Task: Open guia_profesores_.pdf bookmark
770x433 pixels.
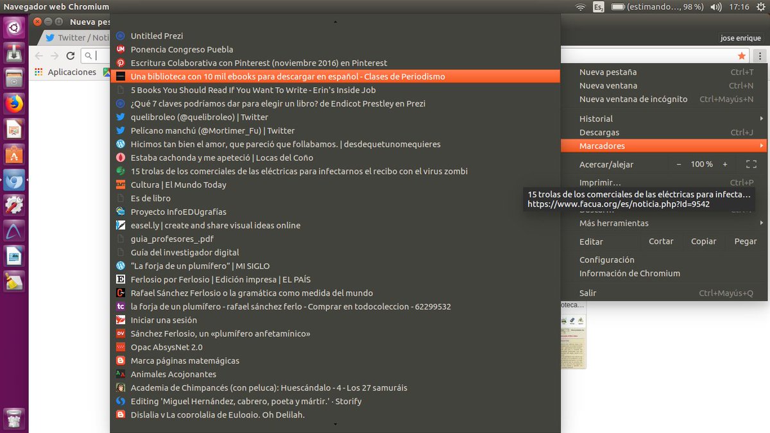Action: point(335,239)
